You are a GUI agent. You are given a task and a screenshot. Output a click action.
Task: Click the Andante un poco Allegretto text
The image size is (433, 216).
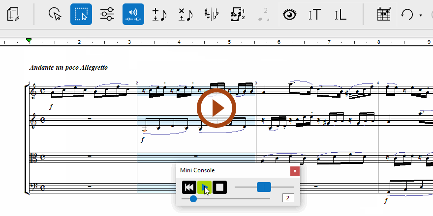[x=68, y=68]
